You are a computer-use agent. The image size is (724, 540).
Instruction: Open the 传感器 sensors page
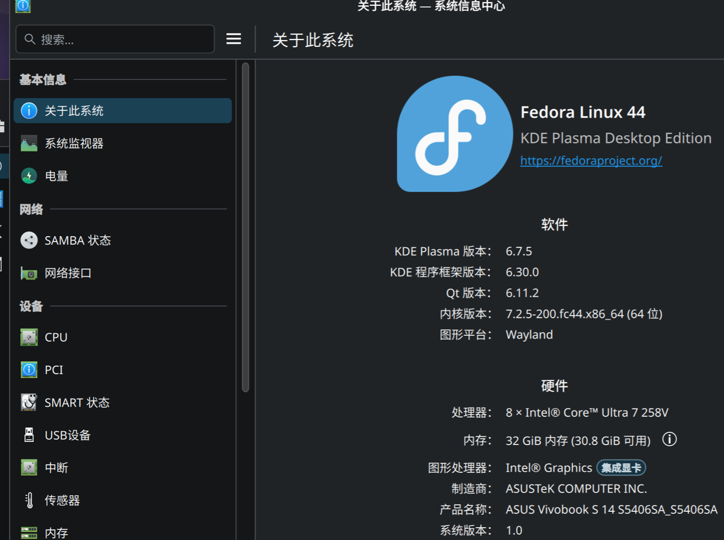122,500
